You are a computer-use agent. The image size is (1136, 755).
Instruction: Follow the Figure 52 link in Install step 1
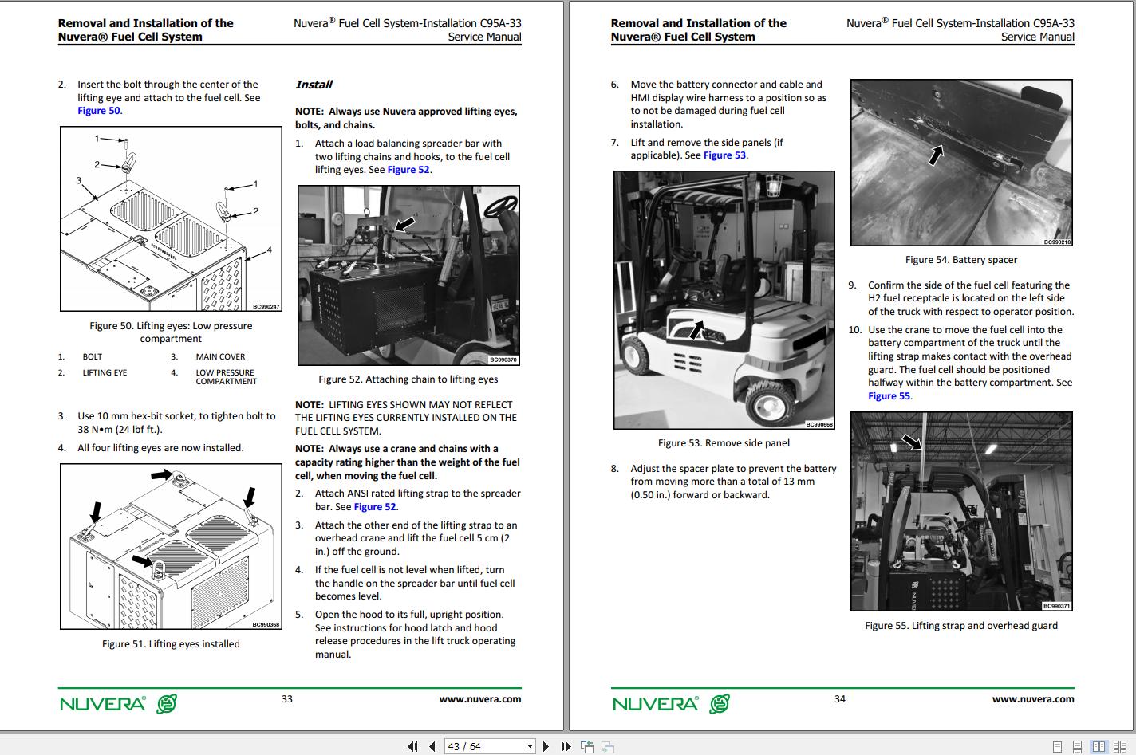[x=408, y=170]
